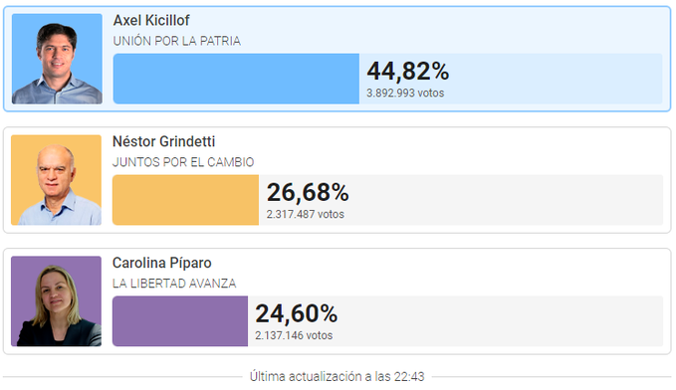Image resolution: width=676 pixels, height=390 pixels.
Task: Click the 2.137.146 votos count
Action: pyautogui.click(x=294, y=335)
